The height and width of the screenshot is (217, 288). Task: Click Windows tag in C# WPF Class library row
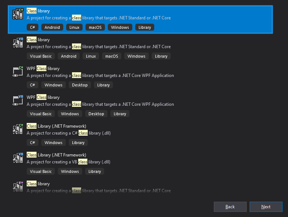[x=53, y=85]
